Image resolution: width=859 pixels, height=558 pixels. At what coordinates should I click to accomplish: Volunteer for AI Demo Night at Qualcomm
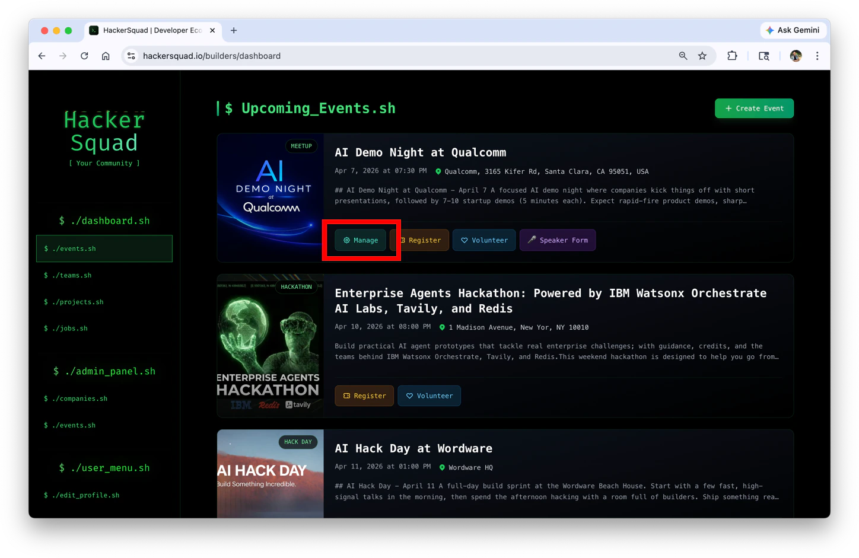(x=484, y=240)
